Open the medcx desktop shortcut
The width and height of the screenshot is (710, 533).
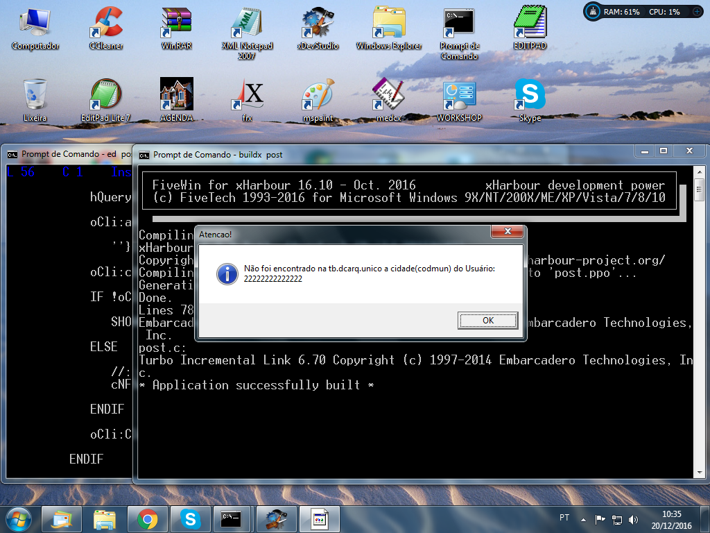[388, 101]
